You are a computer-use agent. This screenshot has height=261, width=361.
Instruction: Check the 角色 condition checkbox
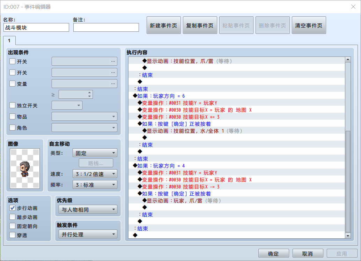tap(13, 127)
